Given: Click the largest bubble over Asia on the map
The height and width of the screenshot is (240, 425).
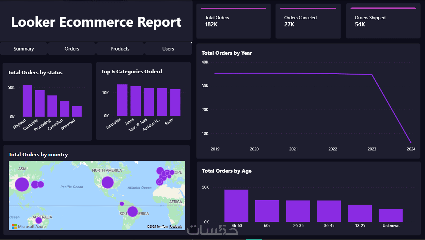Looking at the screenshot, I should click(22, 184).
